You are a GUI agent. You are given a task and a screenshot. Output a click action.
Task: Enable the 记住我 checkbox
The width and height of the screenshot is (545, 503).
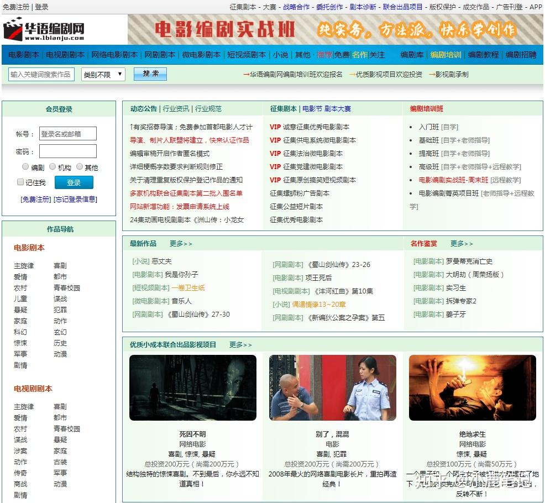click(x=20, y=181)
